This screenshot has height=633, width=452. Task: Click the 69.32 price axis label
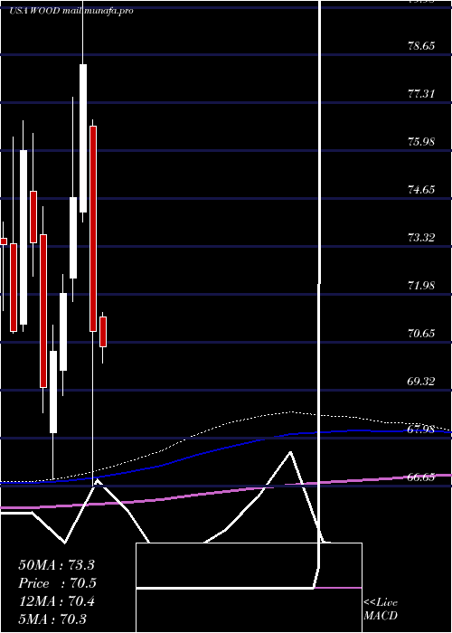click(x=421, y=382)
